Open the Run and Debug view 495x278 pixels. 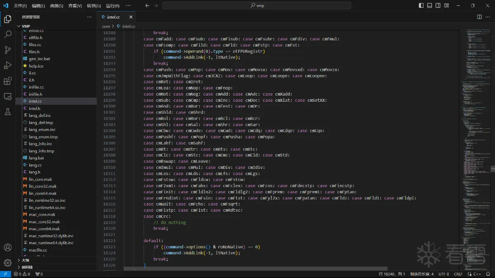[x=7, y=65]
